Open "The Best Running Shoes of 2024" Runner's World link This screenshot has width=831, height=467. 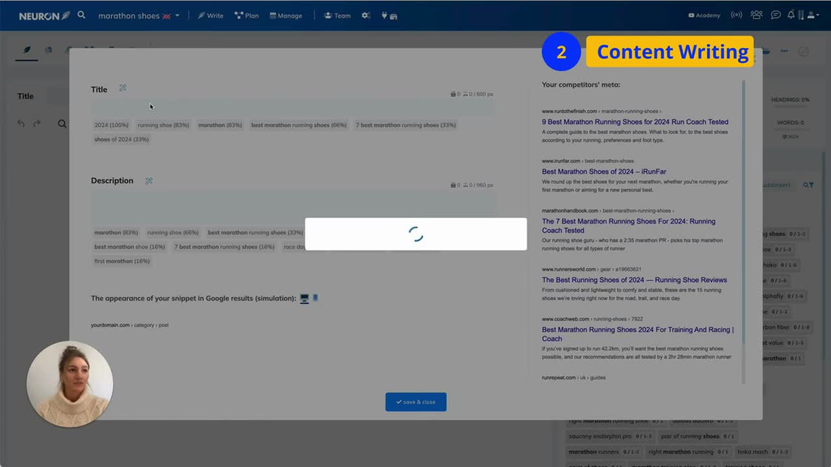634,280
